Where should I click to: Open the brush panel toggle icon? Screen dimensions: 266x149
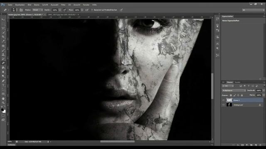click(21, 10)
